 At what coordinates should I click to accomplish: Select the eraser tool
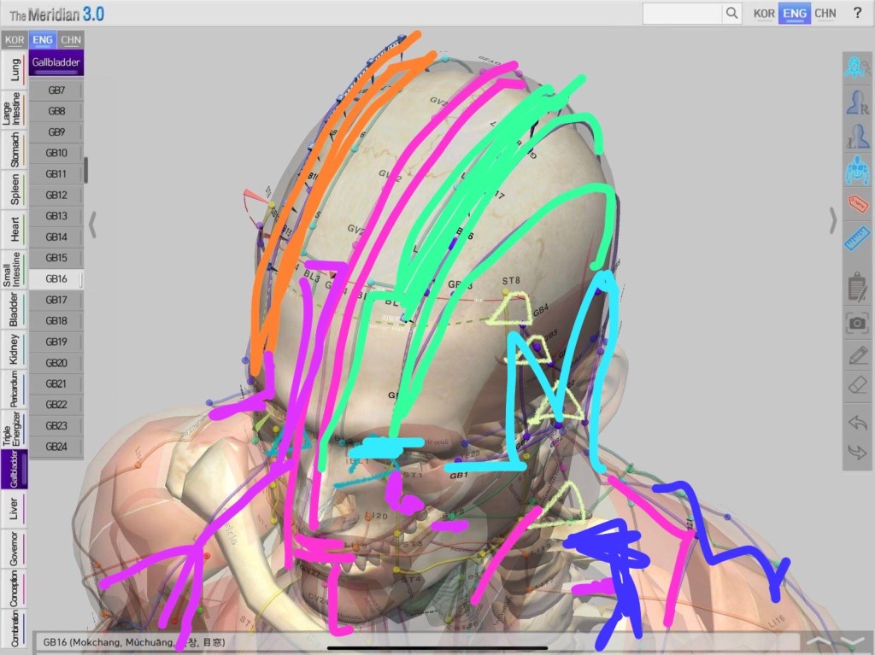point(857,387)
